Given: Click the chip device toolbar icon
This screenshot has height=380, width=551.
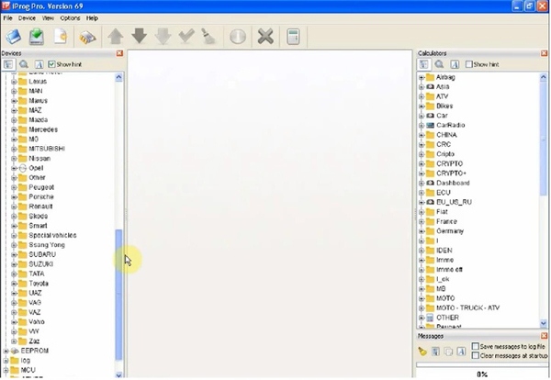Looking at the screenshot, I should (x=87, y=37).
